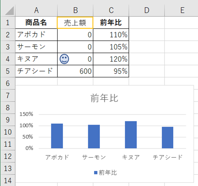
Task: Click the アボカド bar in chart
Action: click(57, 136)
